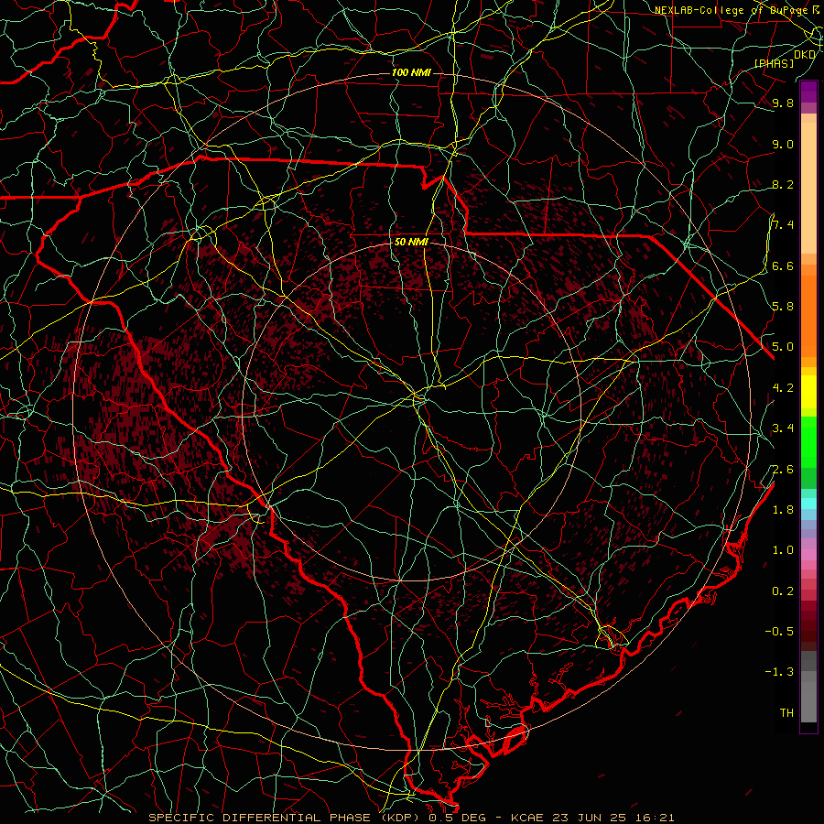The height and width of the screenshot is (824, 824).
Task: Pick the pink segment of the color bar
Action: [x=808, y=555]
